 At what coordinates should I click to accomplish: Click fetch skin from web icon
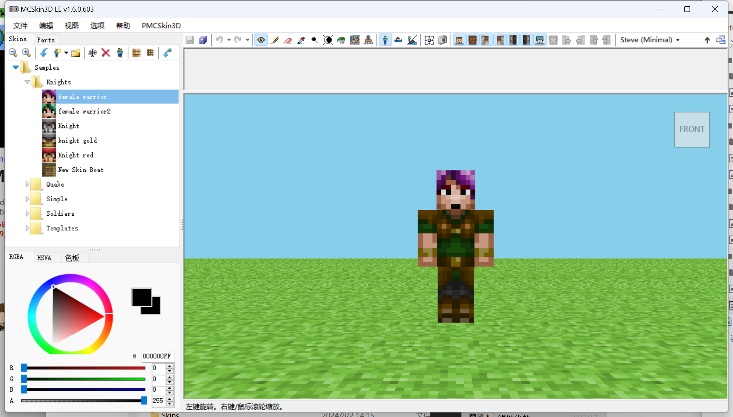click(x=167, y=53)
